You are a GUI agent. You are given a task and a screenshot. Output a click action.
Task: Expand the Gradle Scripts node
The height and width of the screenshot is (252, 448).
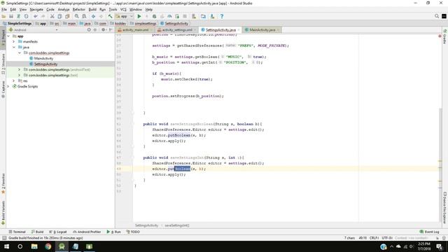tap(8, 86)
